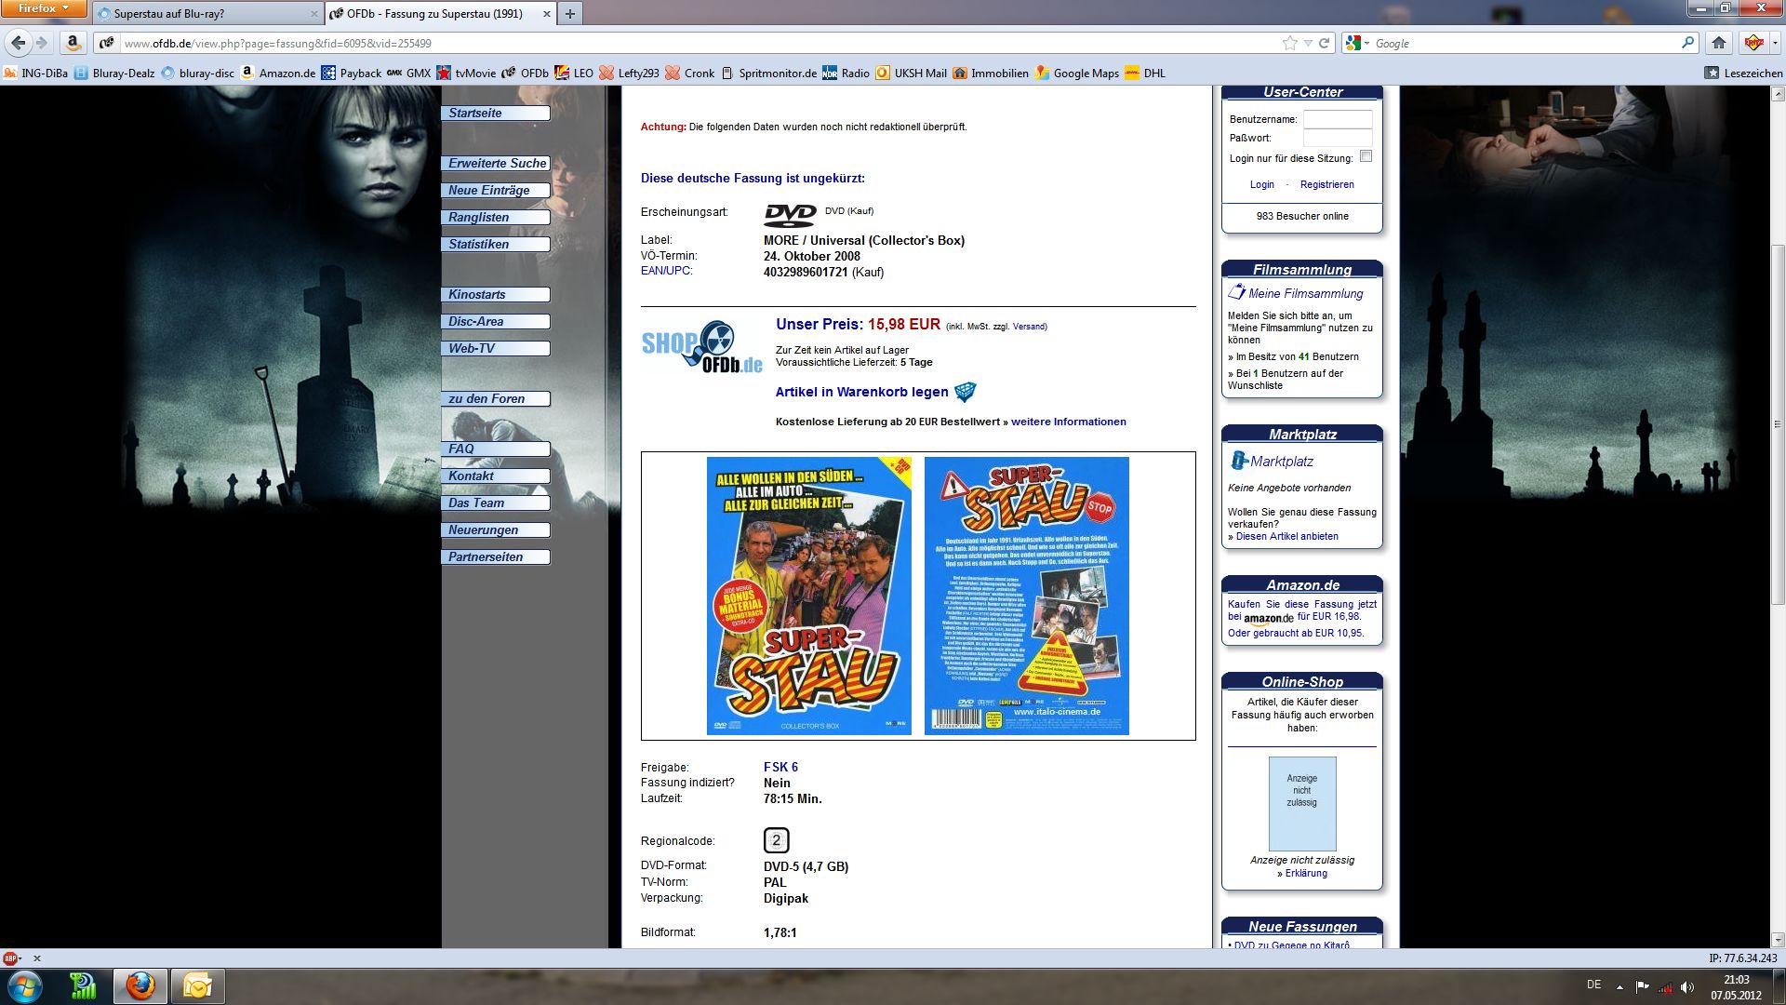Open the Firefox menu dropdown
Image resolution: width=1786 pixels, height=1005 pixels.
(44, 8)
